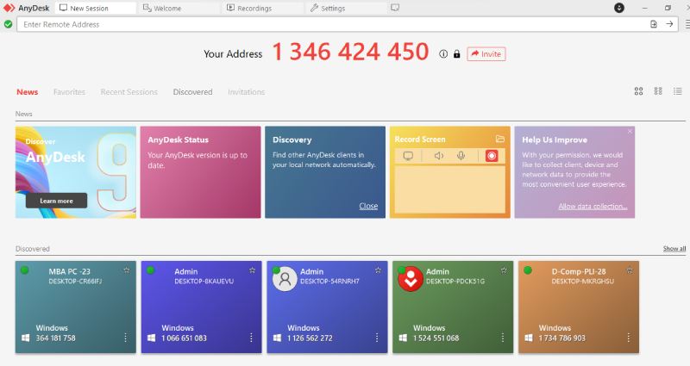Toggle screen capture icon on Record Screen card

click(408, 156)
